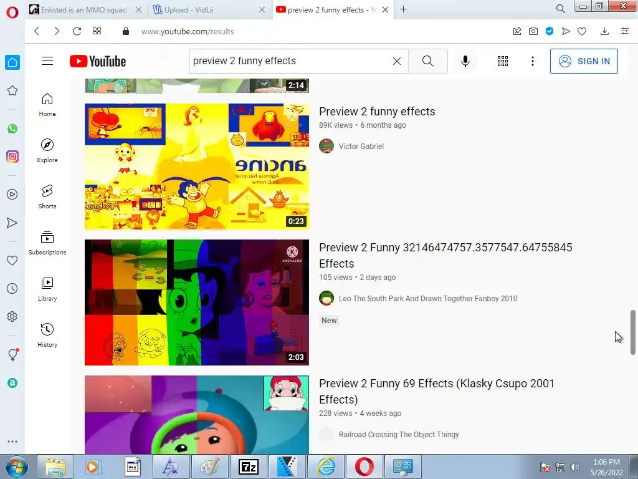Close the Upload - VidLii tab
Screen dimensions: 638x479
[x=262, y=9]
